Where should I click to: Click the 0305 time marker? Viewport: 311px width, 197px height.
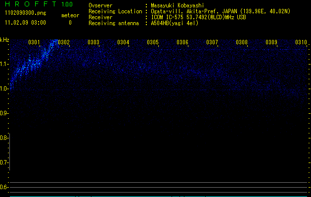point(153,42)
